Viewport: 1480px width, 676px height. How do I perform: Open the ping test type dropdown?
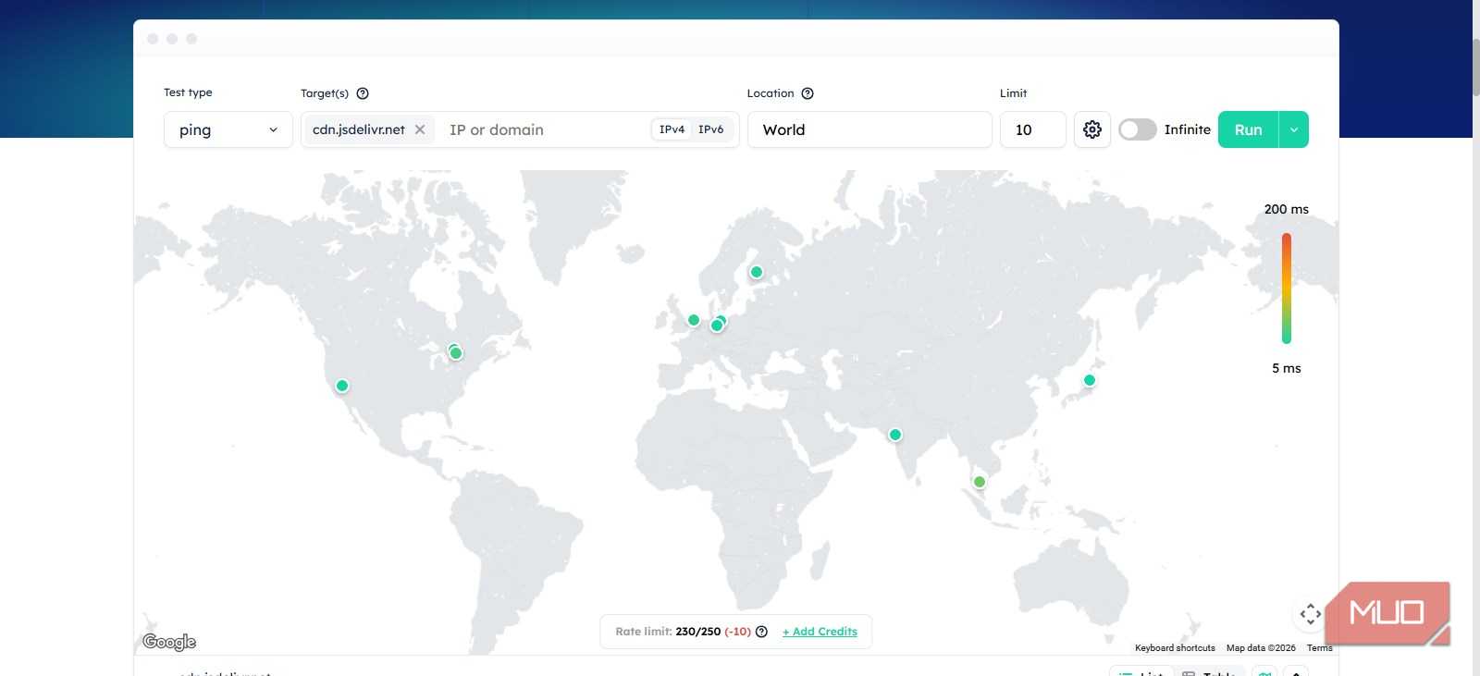pos(228,129)
